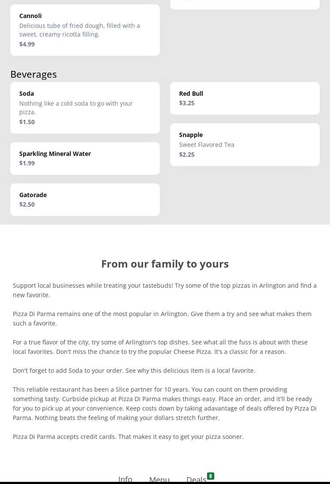Image resolution: width=330 pixels, height=484 pixels.
Task: Select the Cannoli menu item
Action: click(x=85, y=30)
